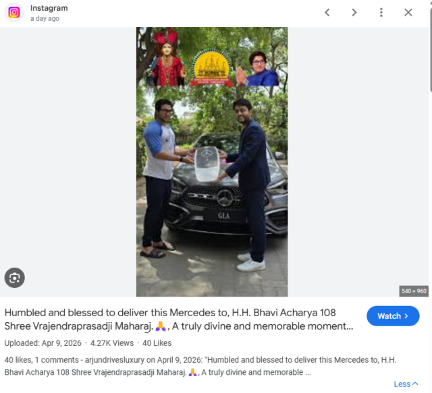Click the Watch button
Viewport: 432px width, 393px height.
pos(393,316)
